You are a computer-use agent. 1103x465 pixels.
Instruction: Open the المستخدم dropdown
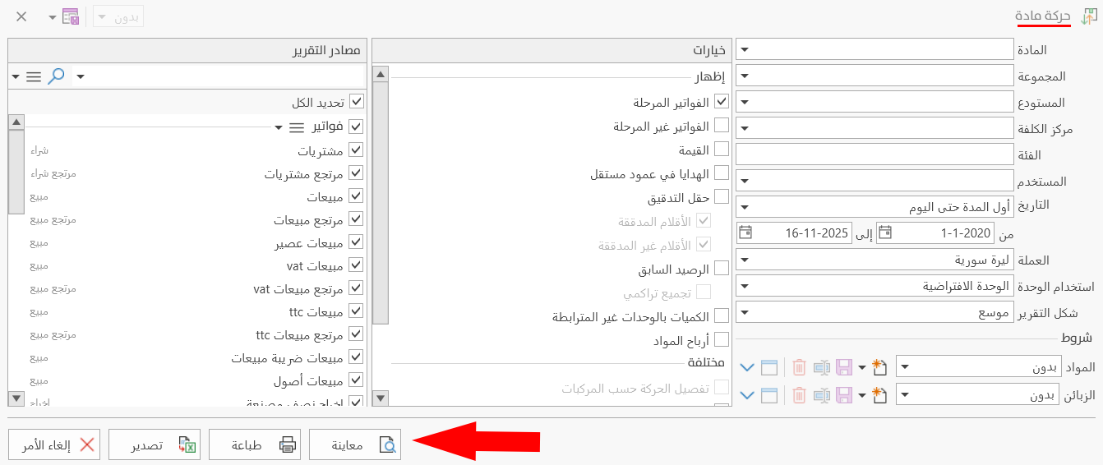click(744, 180)
